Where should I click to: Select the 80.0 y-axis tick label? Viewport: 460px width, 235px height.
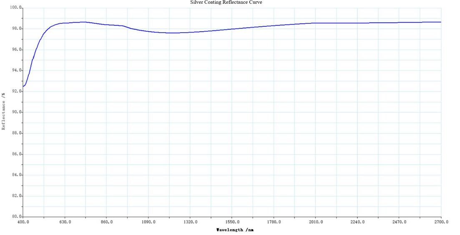tap(16, 217)
